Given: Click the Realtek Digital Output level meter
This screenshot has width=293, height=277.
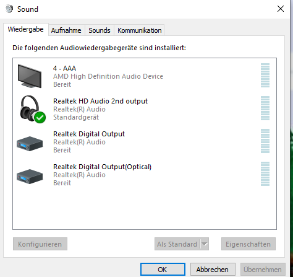Looking at the screenshot, I should tap(265, 141).
